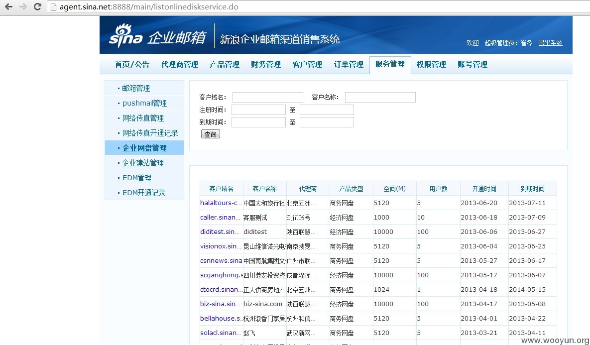Switch to the 客户管理 tab
Screen dimensions: 590x345
[x=307, y=64]
